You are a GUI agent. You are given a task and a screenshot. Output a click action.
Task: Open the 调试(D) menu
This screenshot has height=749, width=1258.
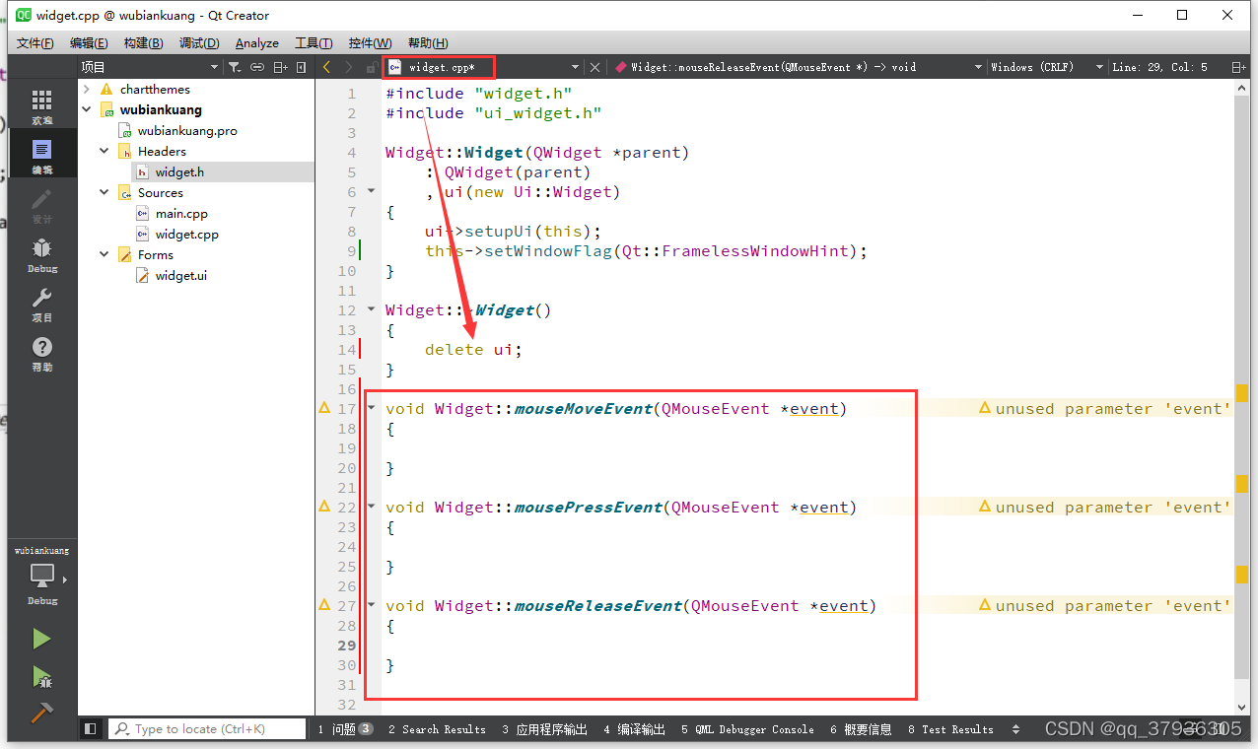(198, 43)
